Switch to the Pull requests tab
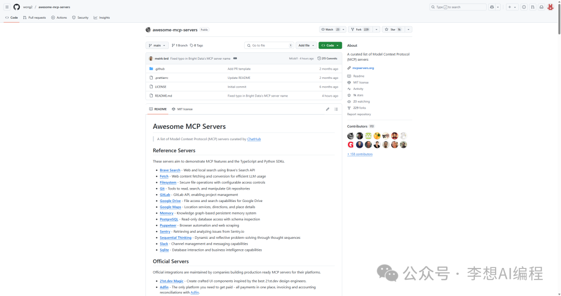This screenshot has height=296, width=561. click(34, 18)
